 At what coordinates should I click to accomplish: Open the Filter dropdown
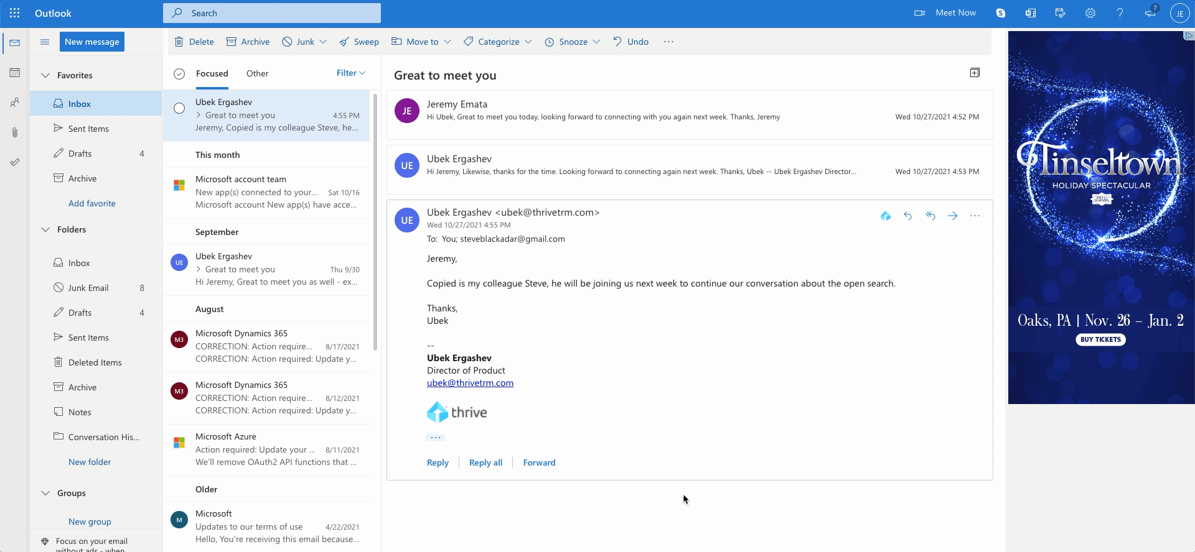tap(351, 73)
